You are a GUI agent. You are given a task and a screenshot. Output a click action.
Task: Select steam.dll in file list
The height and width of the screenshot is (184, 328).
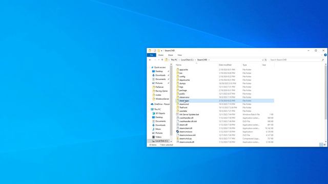[x=183, y=125]
